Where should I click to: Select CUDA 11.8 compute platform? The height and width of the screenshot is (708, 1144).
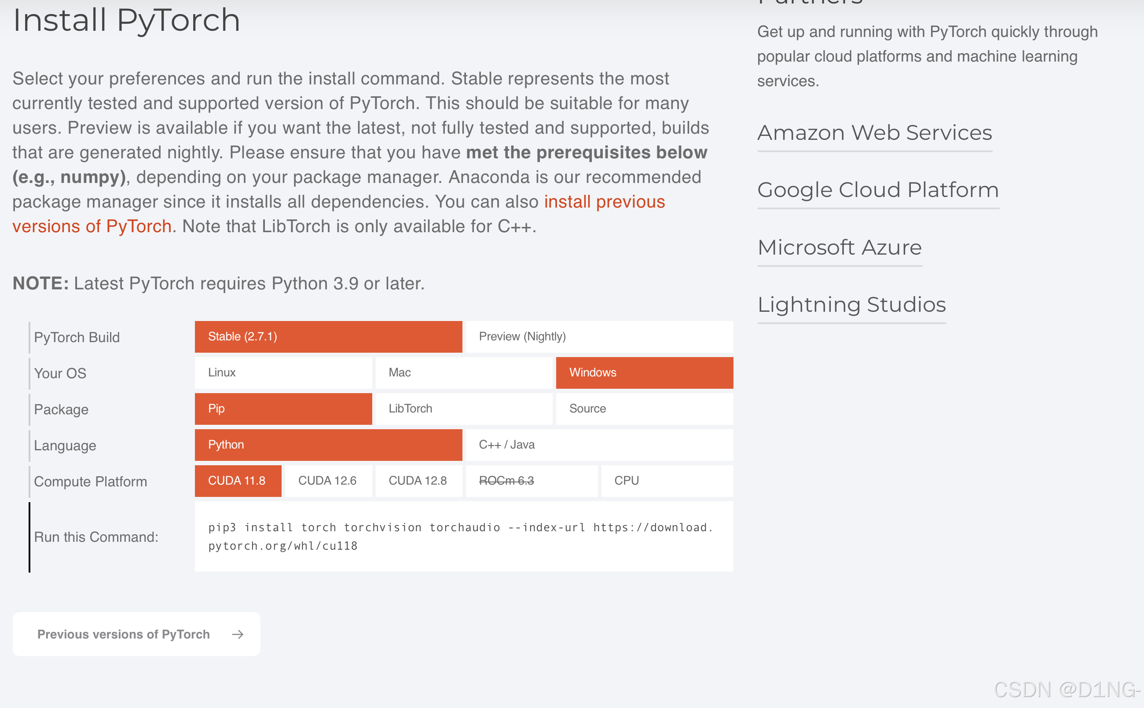[238, 481]
